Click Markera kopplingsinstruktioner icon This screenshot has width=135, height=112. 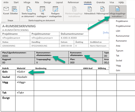pyautogui.click(x=74, y=9)
